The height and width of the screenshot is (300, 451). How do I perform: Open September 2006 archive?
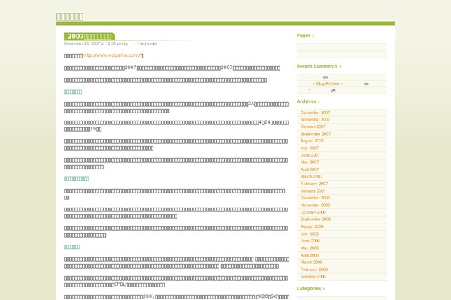tap(316, 220)
